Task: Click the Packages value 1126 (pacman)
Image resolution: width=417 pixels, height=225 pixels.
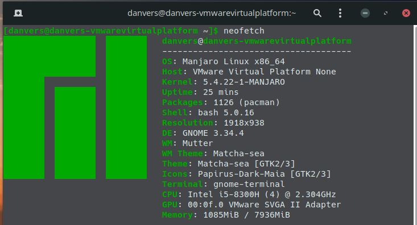Action: point(246,102)
